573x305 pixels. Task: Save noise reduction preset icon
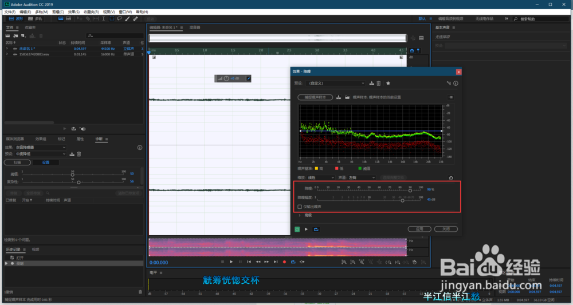pos(372,83)
